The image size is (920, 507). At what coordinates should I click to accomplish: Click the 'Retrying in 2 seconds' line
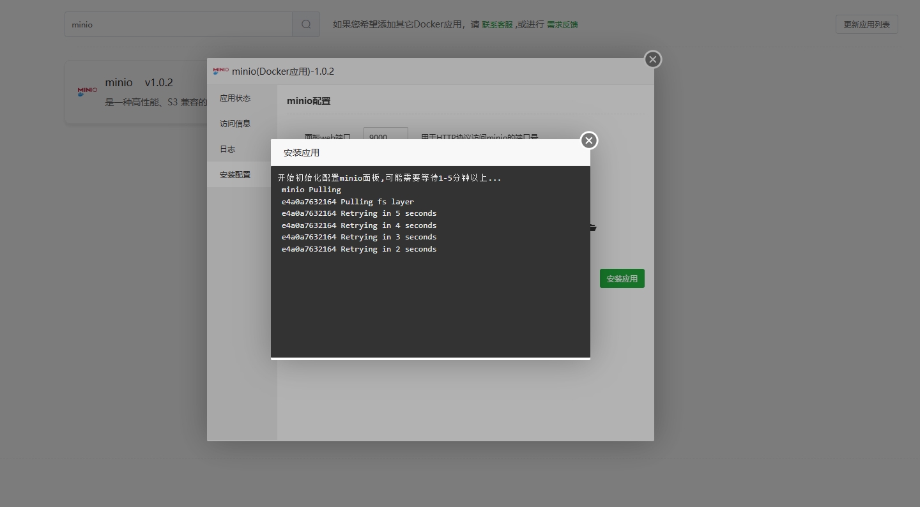click(x=359, y=249)
